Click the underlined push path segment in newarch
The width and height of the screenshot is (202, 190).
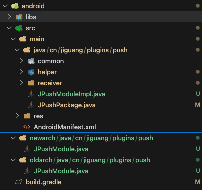[x=146, y=138]
